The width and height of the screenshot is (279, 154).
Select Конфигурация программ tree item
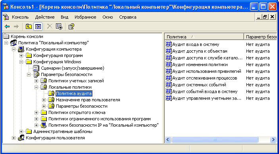pyautogui.click(x=58, y=55)
